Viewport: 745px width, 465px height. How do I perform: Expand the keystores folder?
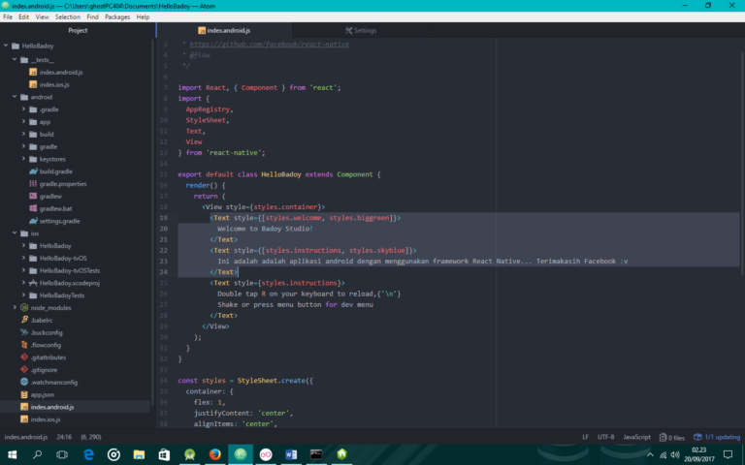[x=51, y=158]
